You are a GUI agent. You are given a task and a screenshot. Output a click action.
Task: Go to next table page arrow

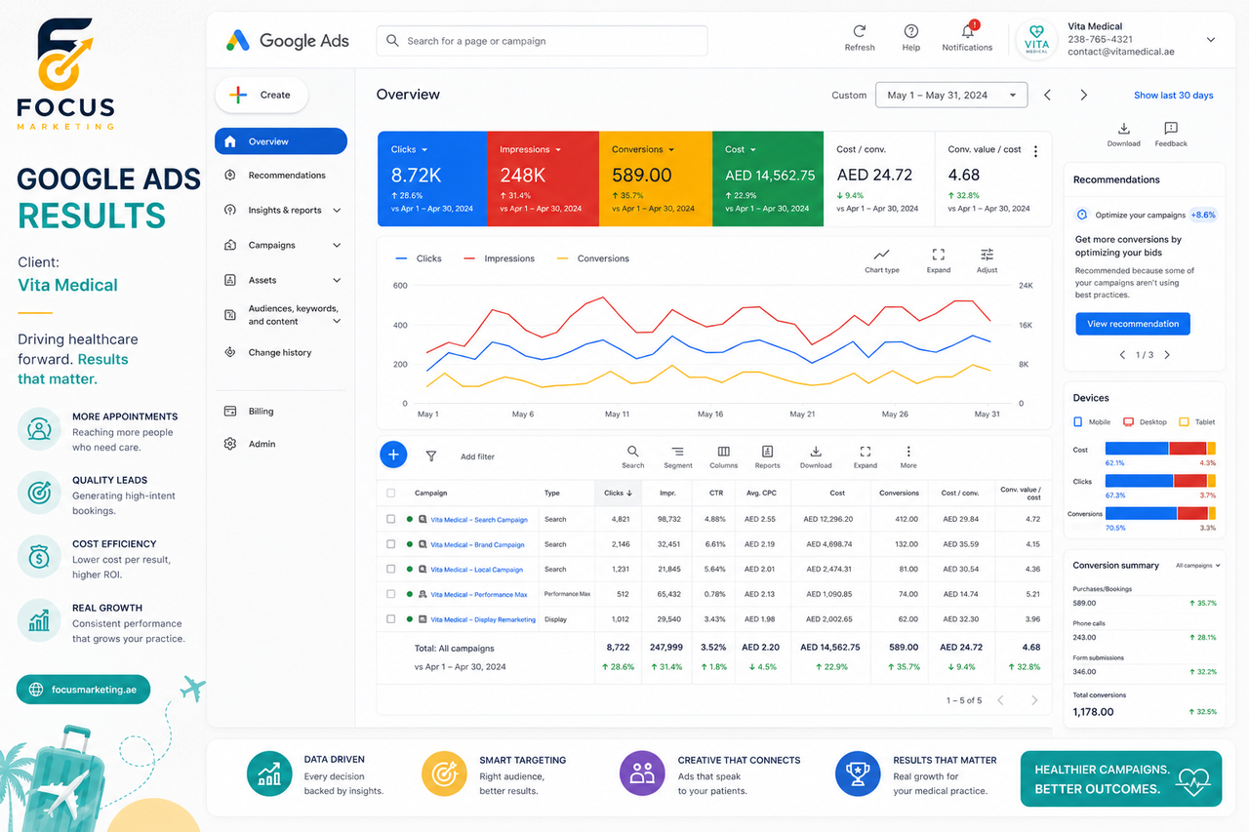pos(1034,700)
